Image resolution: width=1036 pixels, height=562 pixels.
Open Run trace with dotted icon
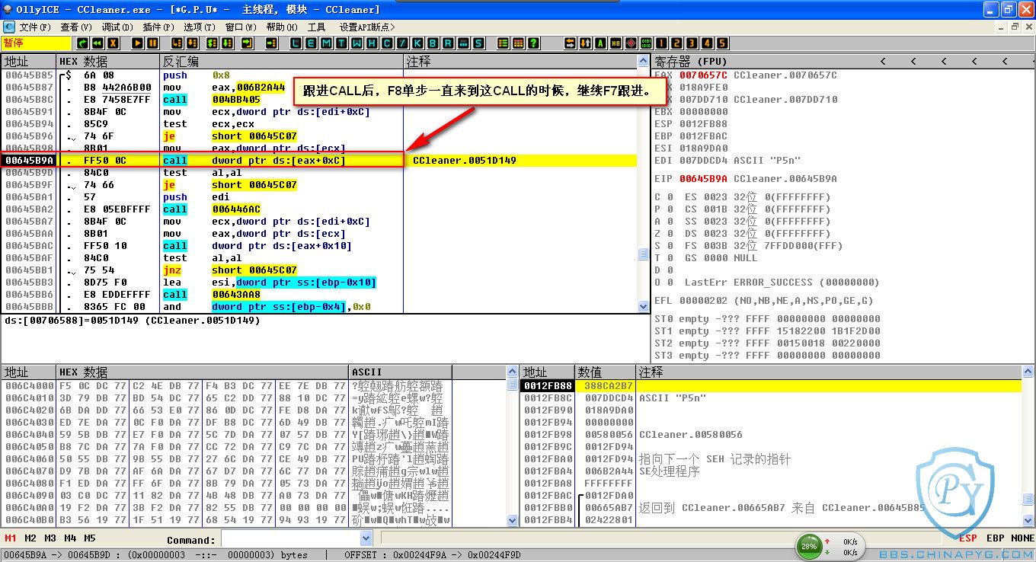click(x=463, y=43)
